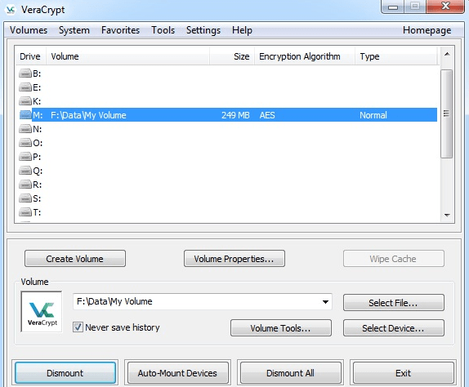
Task: Click the Create Volume button
Action: click(x=75, y=259)
